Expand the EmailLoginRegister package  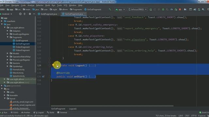(x=8, y=34)
